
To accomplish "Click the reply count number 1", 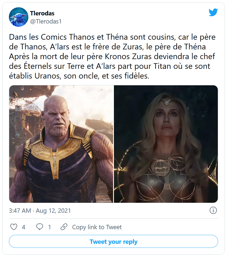I will [x=49, y=227].
